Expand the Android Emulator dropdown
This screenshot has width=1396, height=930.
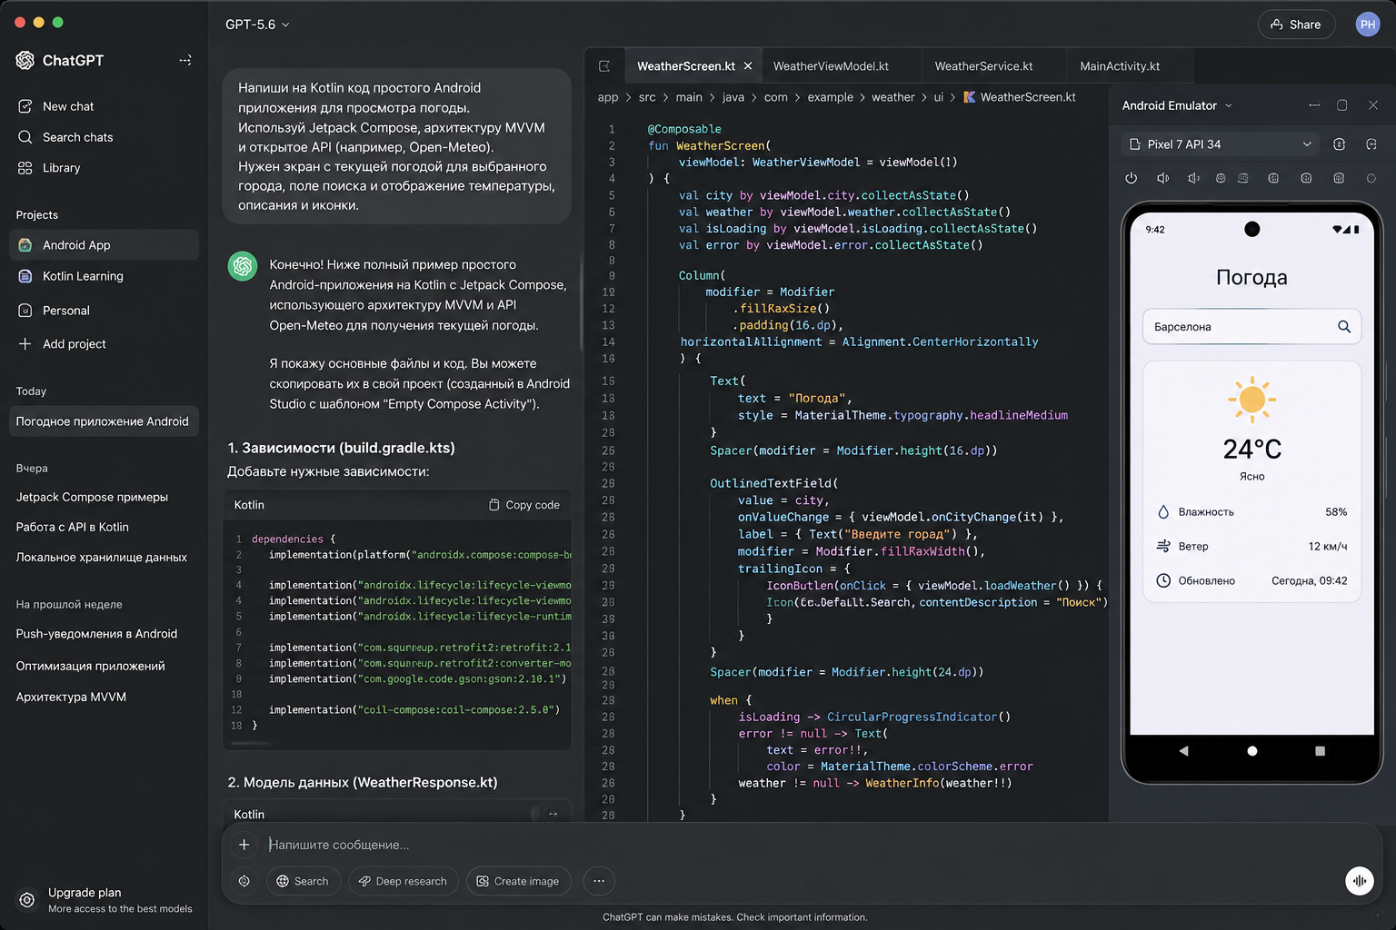[x=1177, y=105]
